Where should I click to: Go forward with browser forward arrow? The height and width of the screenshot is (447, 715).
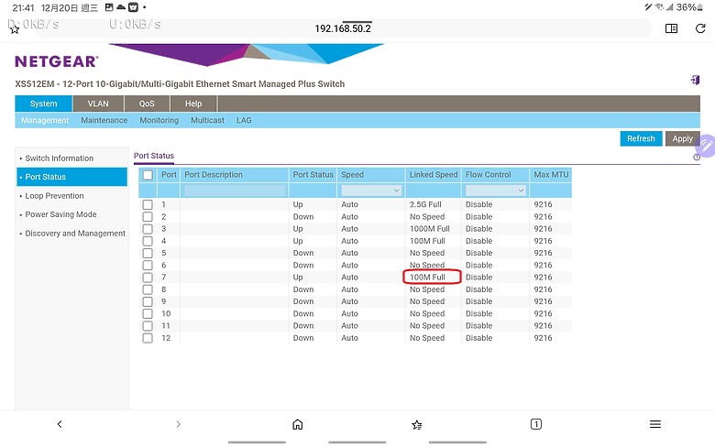179,424
